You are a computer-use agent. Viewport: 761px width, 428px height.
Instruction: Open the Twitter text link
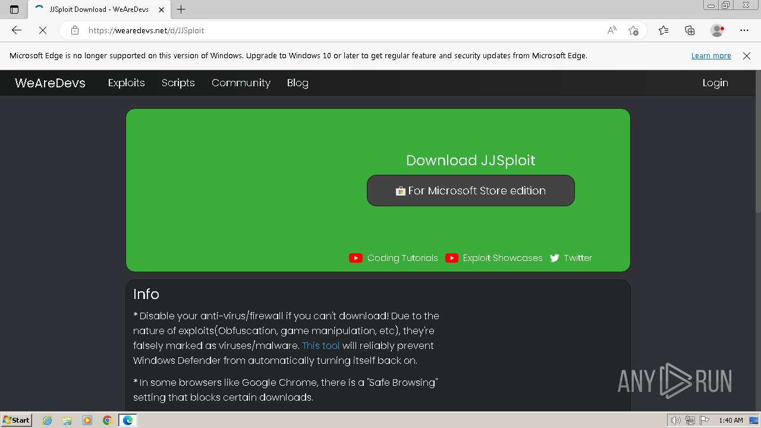[578, 258]
